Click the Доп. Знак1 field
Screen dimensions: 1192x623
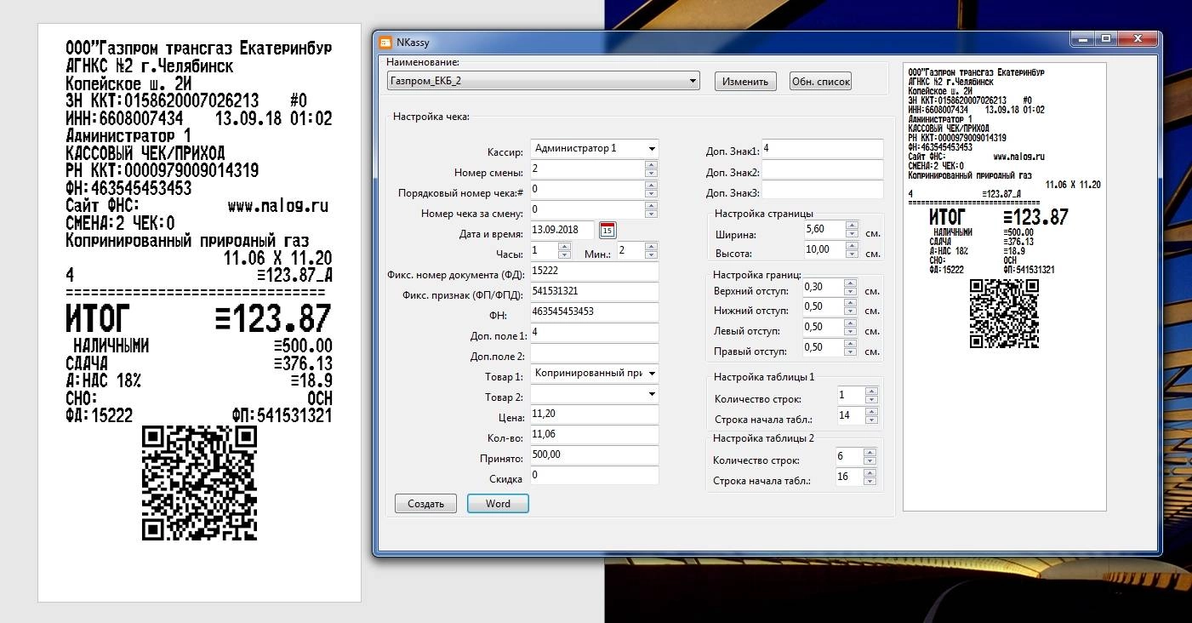pyautogui.click(x=822, y=149)
